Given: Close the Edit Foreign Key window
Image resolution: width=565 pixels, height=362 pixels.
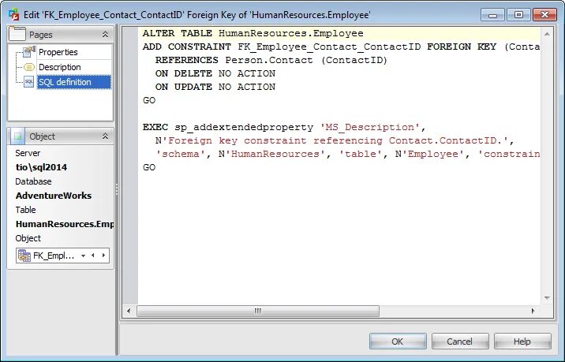Looking at the screenshot, I should point(544,15).
